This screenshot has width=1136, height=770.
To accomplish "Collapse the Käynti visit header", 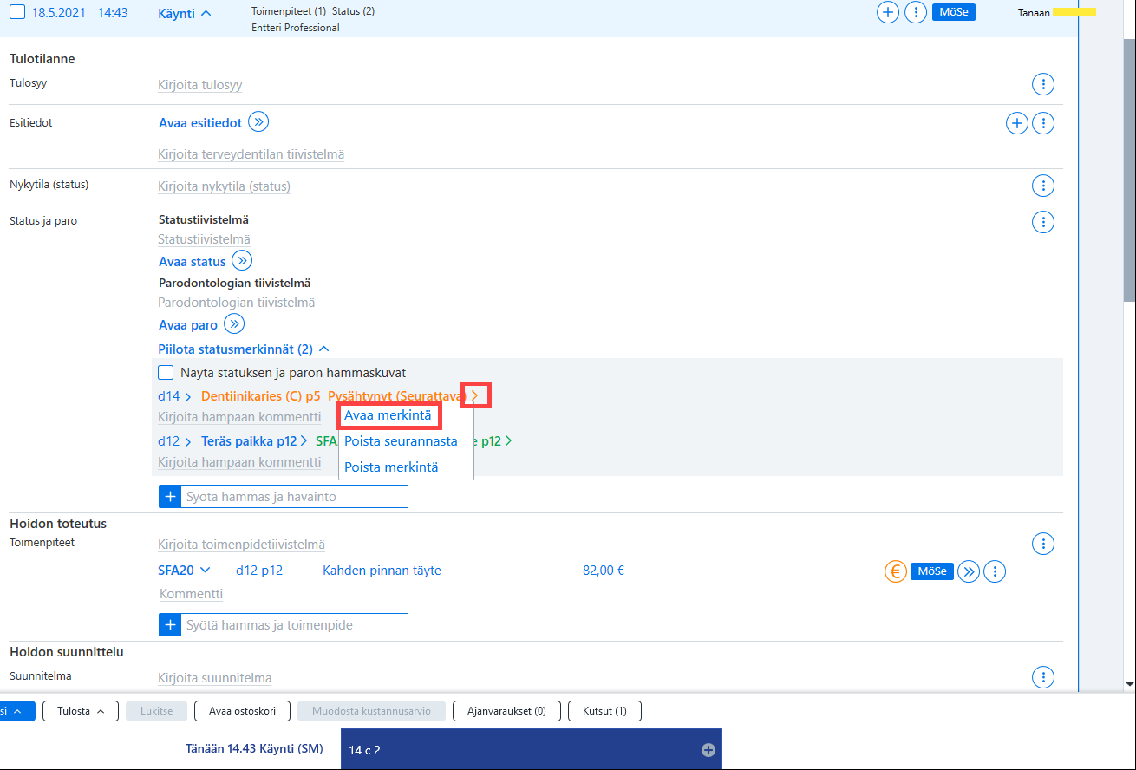I will (x=186, y=13).
